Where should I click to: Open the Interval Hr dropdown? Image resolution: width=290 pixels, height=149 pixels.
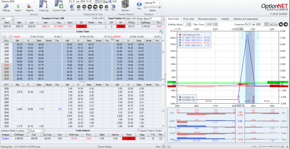[159, 3]
